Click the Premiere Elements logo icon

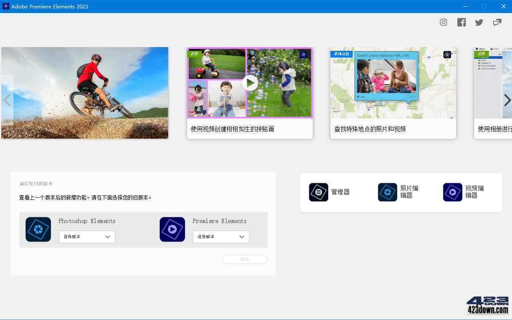172,229
